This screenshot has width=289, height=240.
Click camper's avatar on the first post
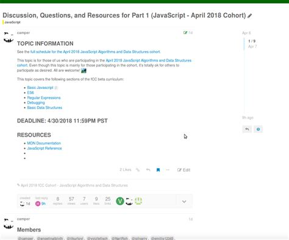9,37
